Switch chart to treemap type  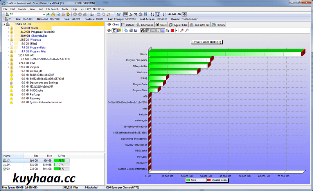tap(119, 31)
